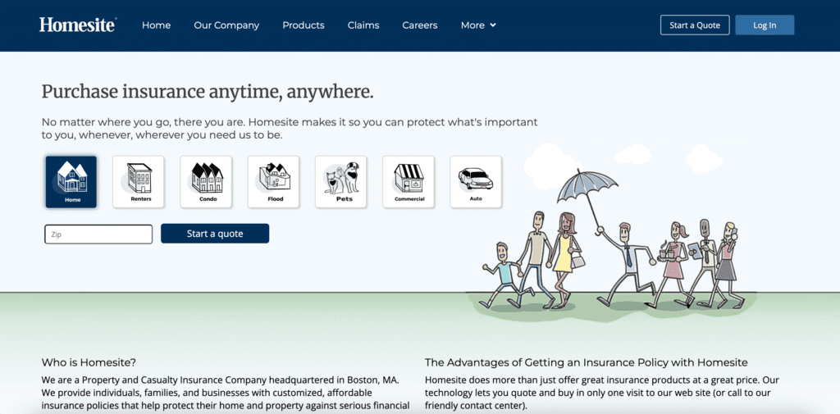The image size is (840, 414).
Task: Open the Claims navigation item
Action: pyautogui.click(x=363, y=25)
